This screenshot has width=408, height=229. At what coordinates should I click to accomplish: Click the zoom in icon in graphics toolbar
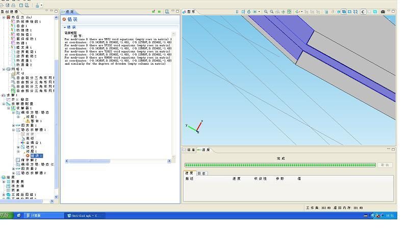point(266,11)
